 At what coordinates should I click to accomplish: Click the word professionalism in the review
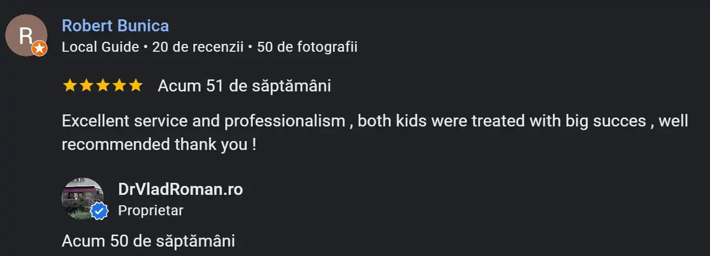click(285, 121)
